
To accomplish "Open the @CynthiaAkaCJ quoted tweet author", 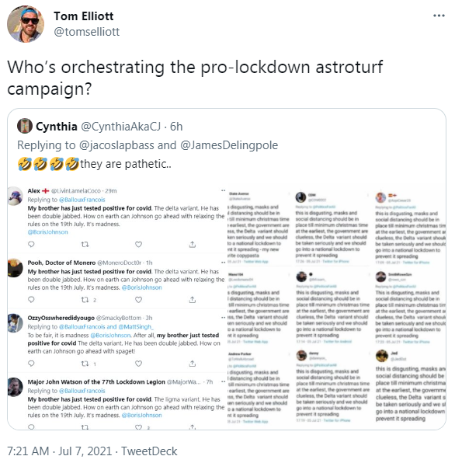I will tap(120, 127).
